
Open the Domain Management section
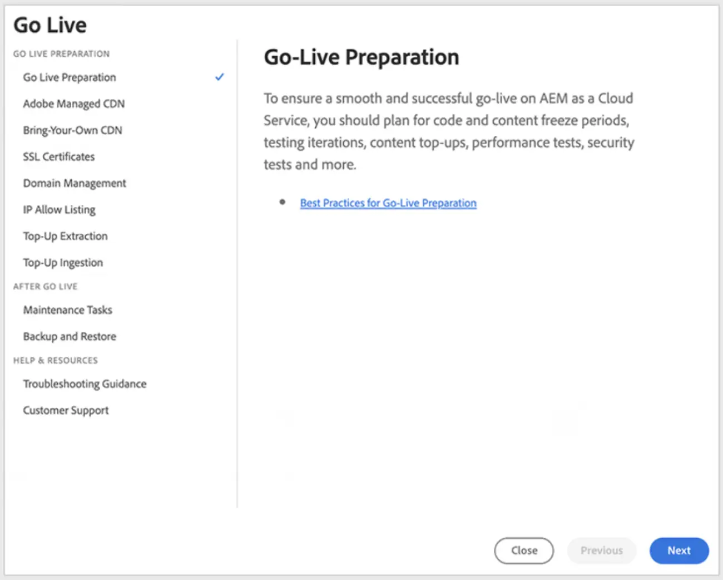75,183
